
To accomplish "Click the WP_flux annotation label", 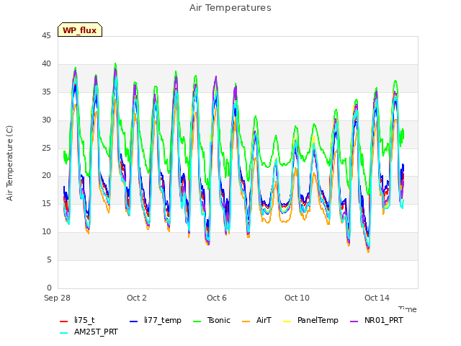I will (x=80, y=30).
